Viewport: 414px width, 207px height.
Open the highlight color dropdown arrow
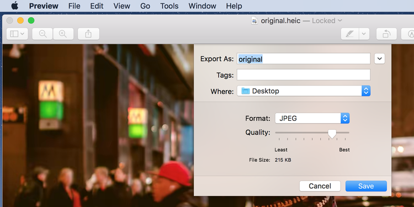(x=364, y=34)
